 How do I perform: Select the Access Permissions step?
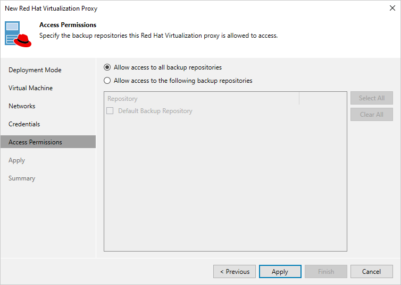click(35, 142)
